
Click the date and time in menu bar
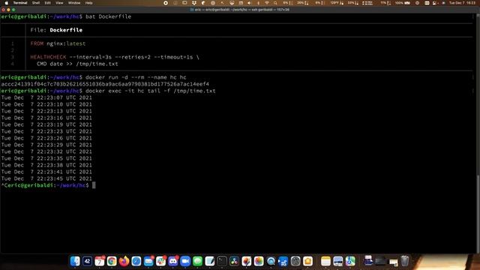(462, 3)
